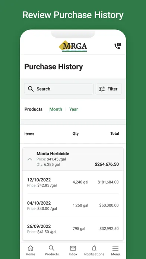This screenshot has height=259, width=146.
Task: Click the MRGA logo
Action: [73, 46]
